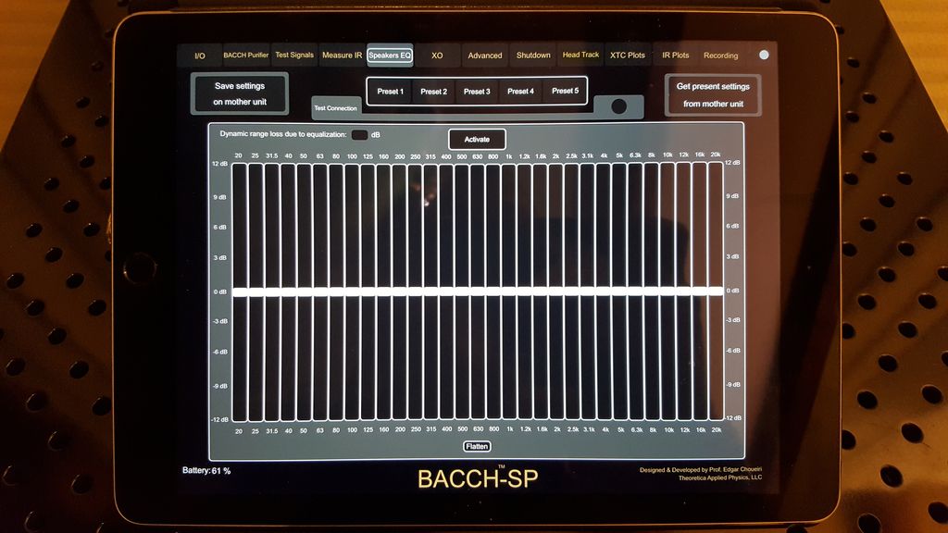The height and width of the screenshot is (533, 948).
Task: Switch to BACCH Purifier tab
Action: pyautogui.click(x=246, y=55)
